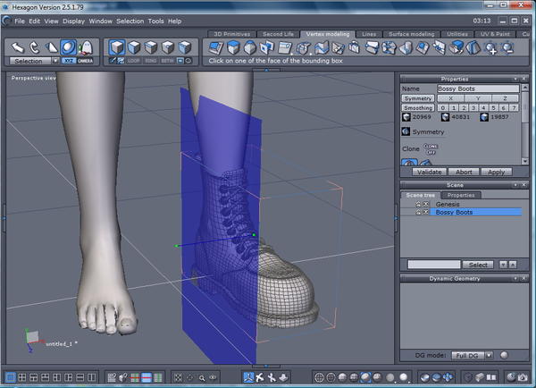Click the single-view layout icon in bottom bar

pos(10,377)
